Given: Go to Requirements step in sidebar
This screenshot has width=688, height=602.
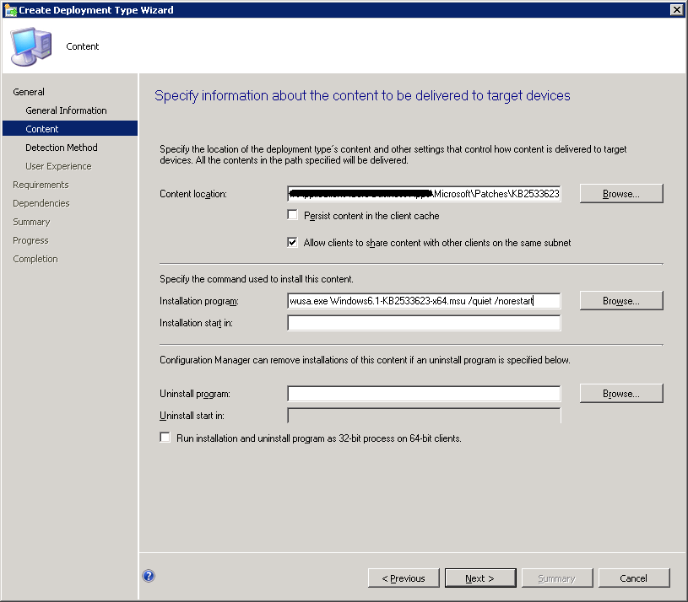Looking at the screenshot, I should [x=41, y=185].
